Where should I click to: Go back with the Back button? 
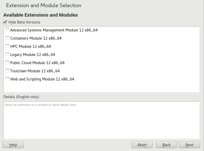point(166,145)
